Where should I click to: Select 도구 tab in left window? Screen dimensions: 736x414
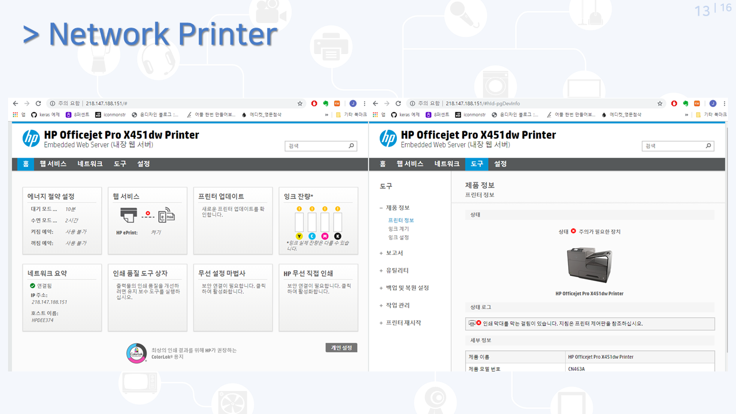pos(120,164)
